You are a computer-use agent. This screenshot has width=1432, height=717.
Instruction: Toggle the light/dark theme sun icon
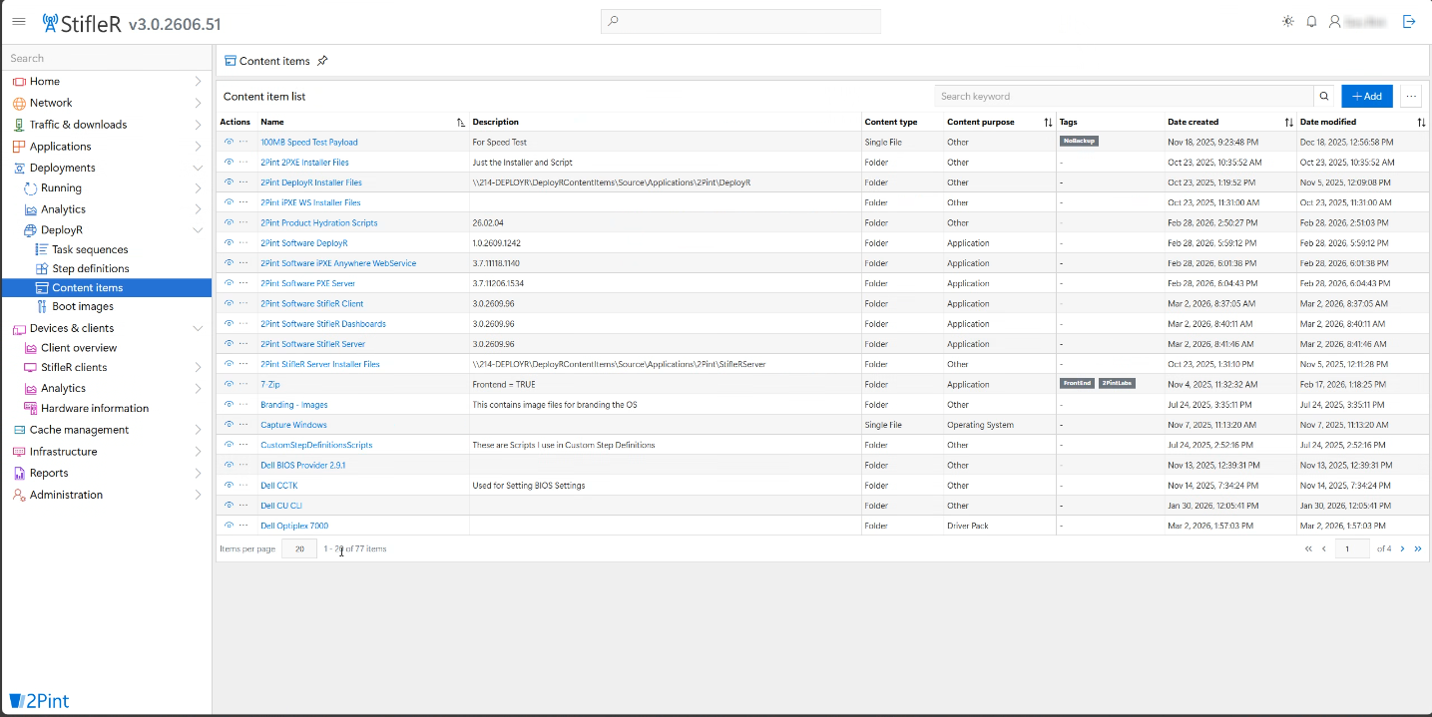click(1288, 21)
